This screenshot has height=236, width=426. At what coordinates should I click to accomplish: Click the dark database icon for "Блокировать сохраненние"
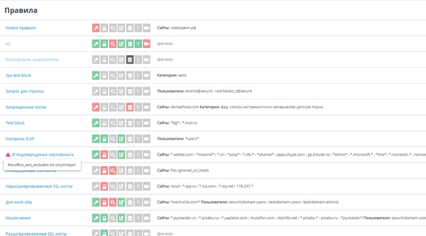[129, 59]
